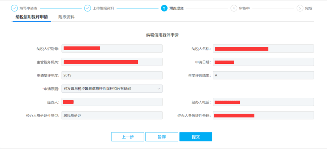Click the 预览提交 step label
This screenshot has height=149, width=327.
[177, 8]
